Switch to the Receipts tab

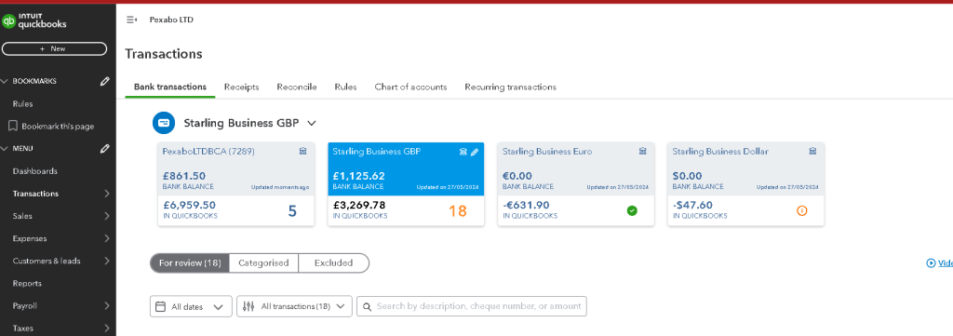(241, 87)
